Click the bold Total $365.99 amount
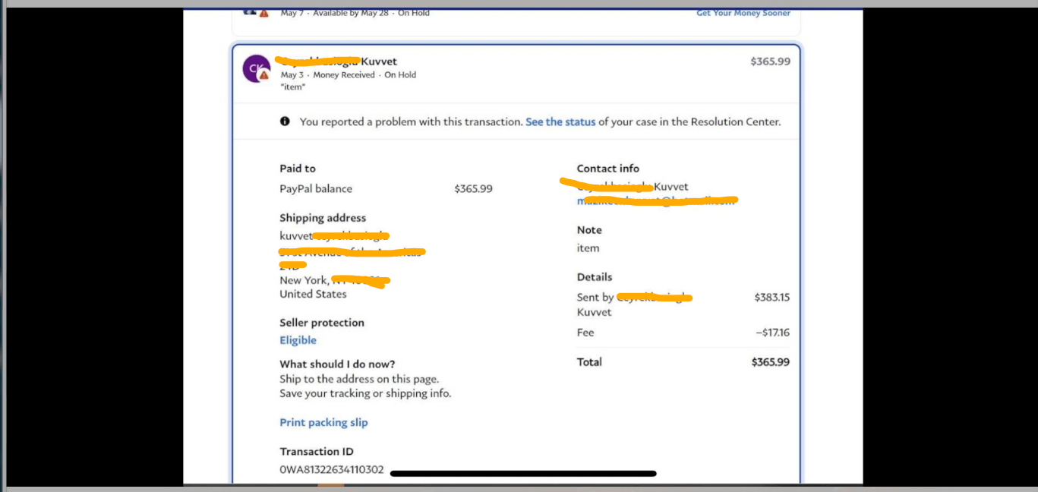 point(770,362)
